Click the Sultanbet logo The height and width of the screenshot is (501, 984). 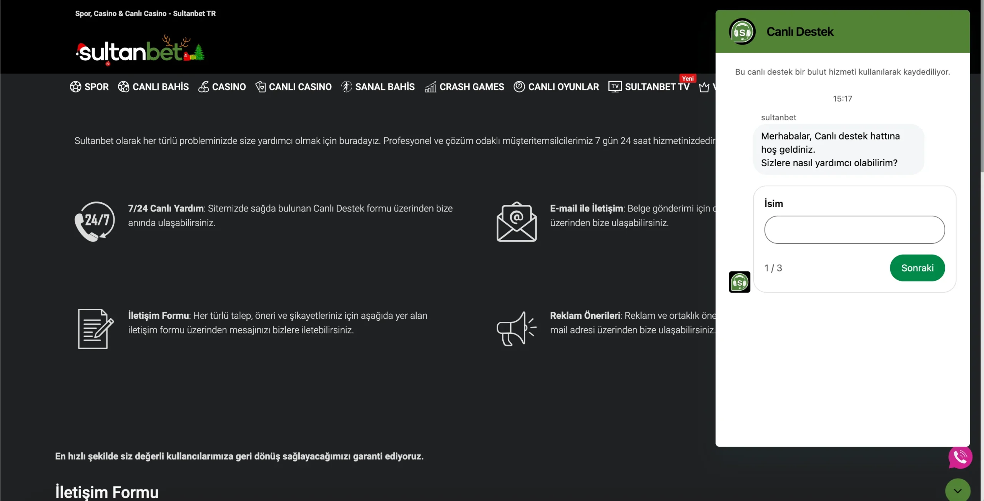[140, 50]
